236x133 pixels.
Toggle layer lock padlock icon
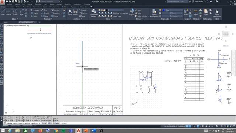[x=104, y=10]
